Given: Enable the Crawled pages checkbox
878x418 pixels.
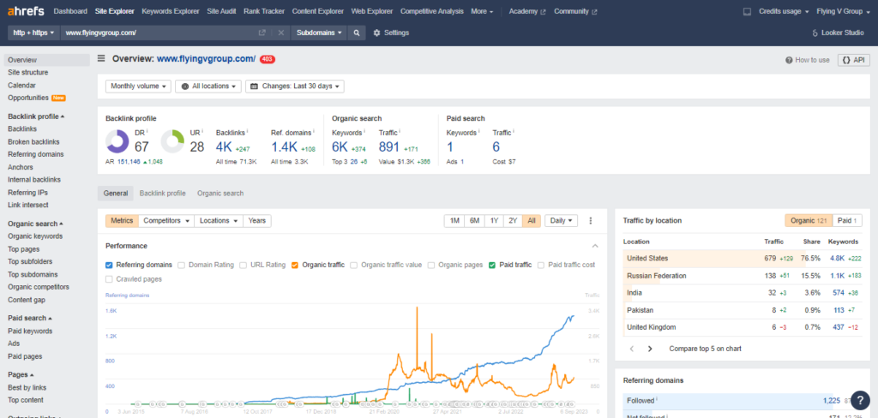Looking at the screenshot, I should [109, 278].
